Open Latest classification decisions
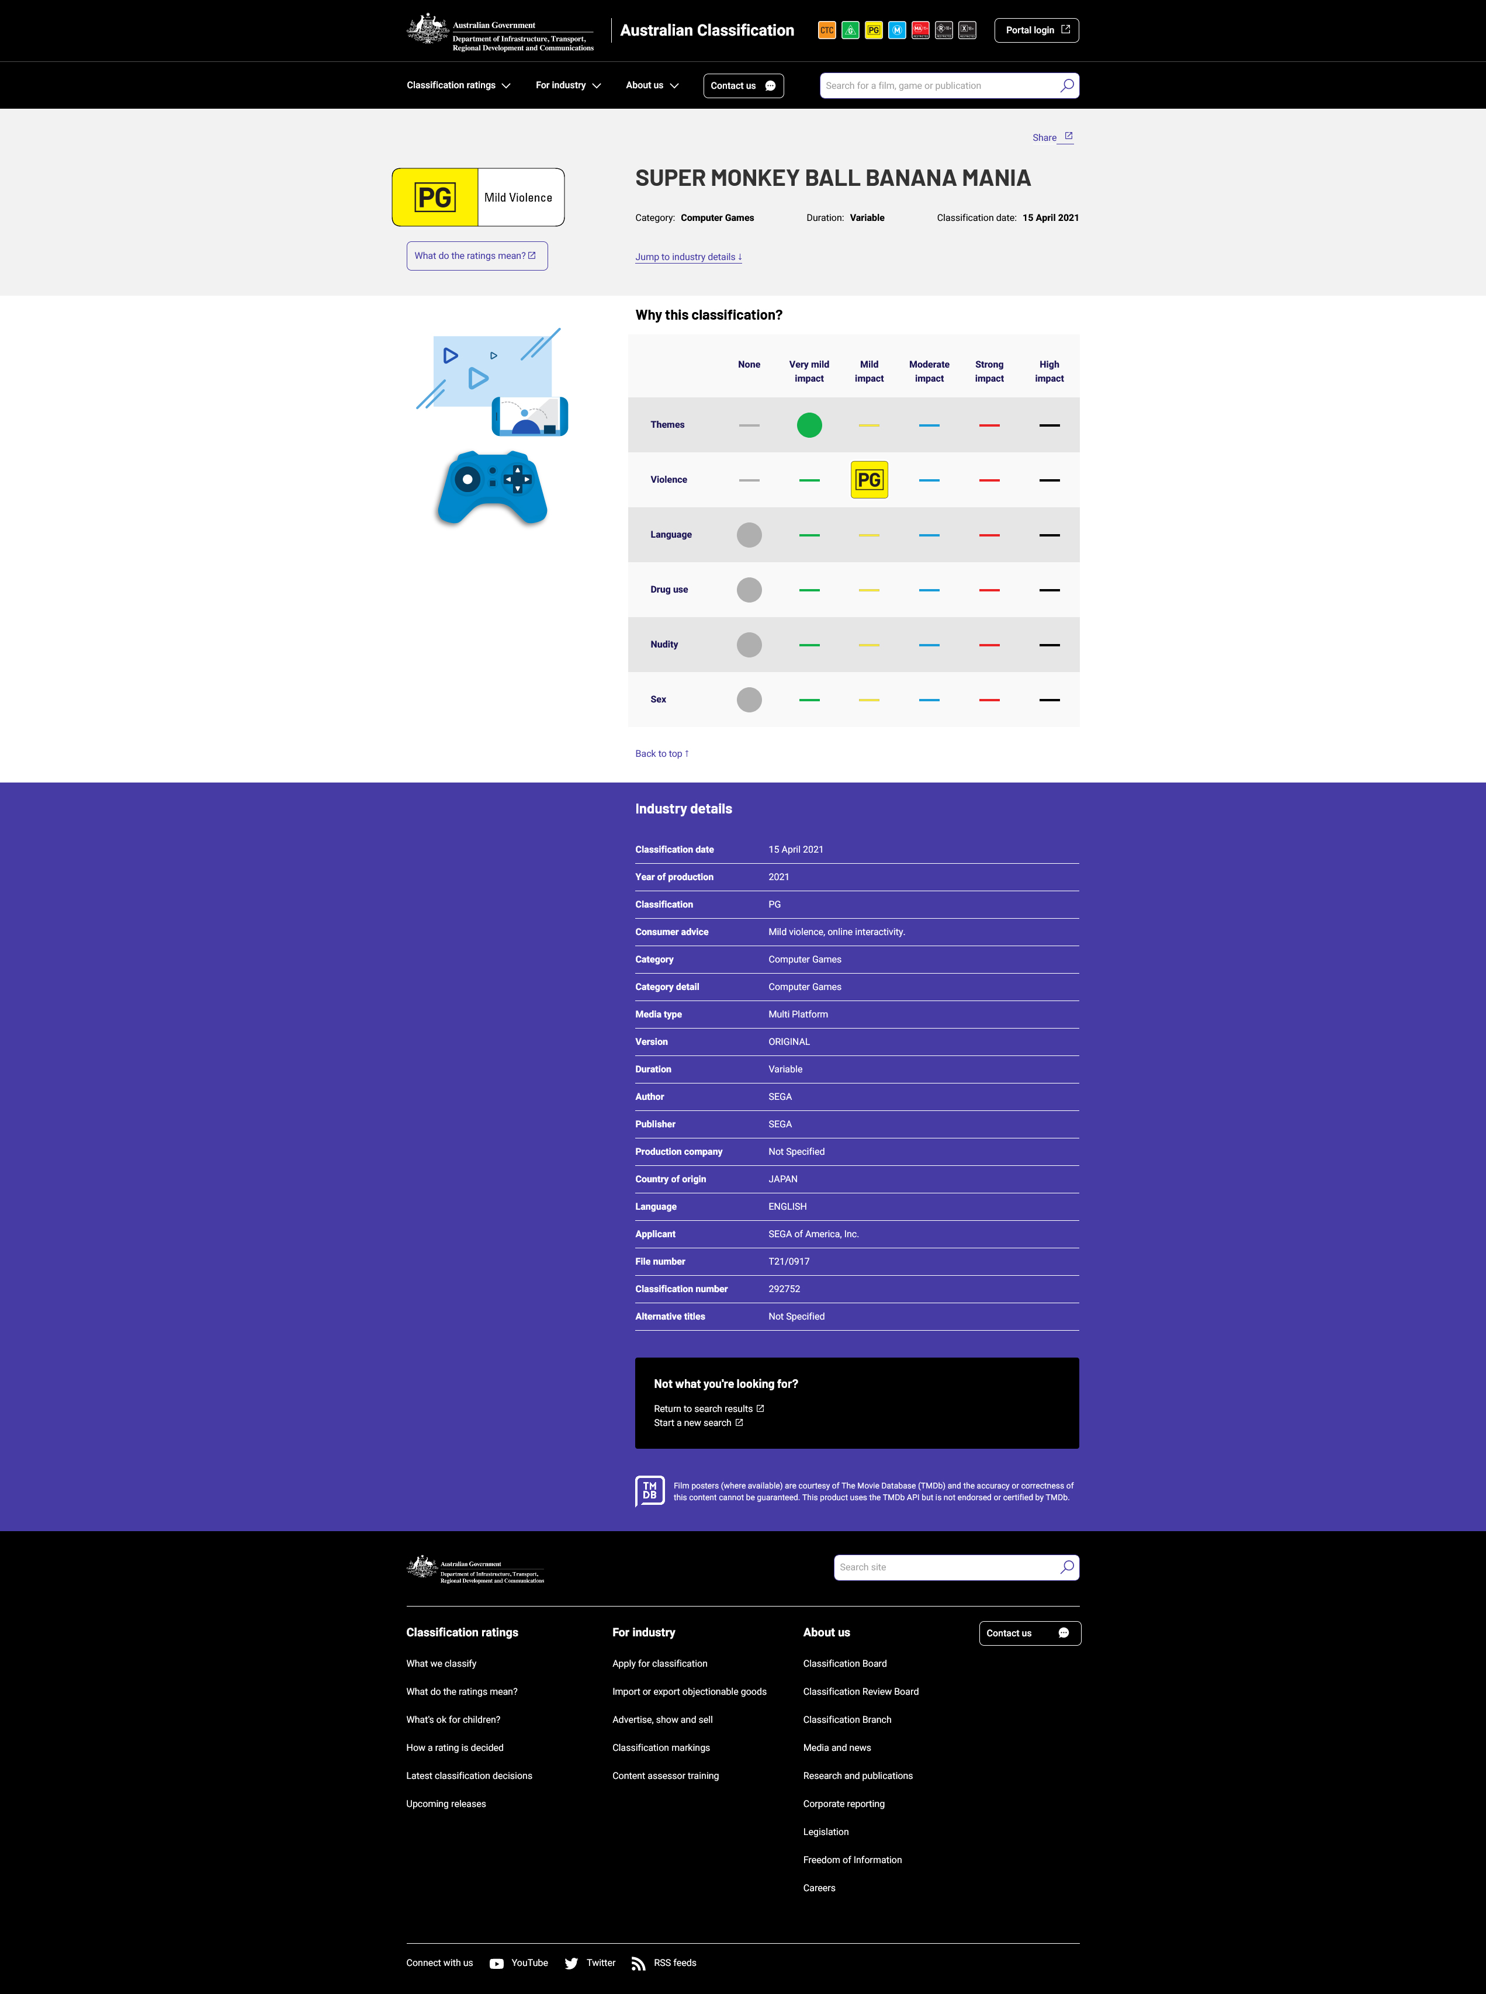Viewport: 1486px width, 1994px height. coord(470,1775)
